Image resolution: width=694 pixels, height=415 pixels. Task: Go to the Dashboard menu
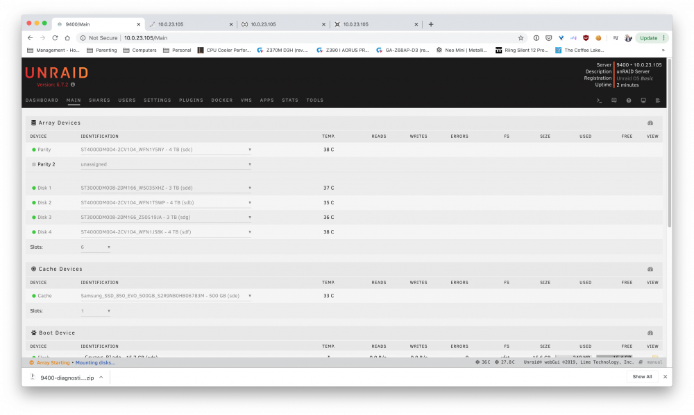(x=42, y=100)
